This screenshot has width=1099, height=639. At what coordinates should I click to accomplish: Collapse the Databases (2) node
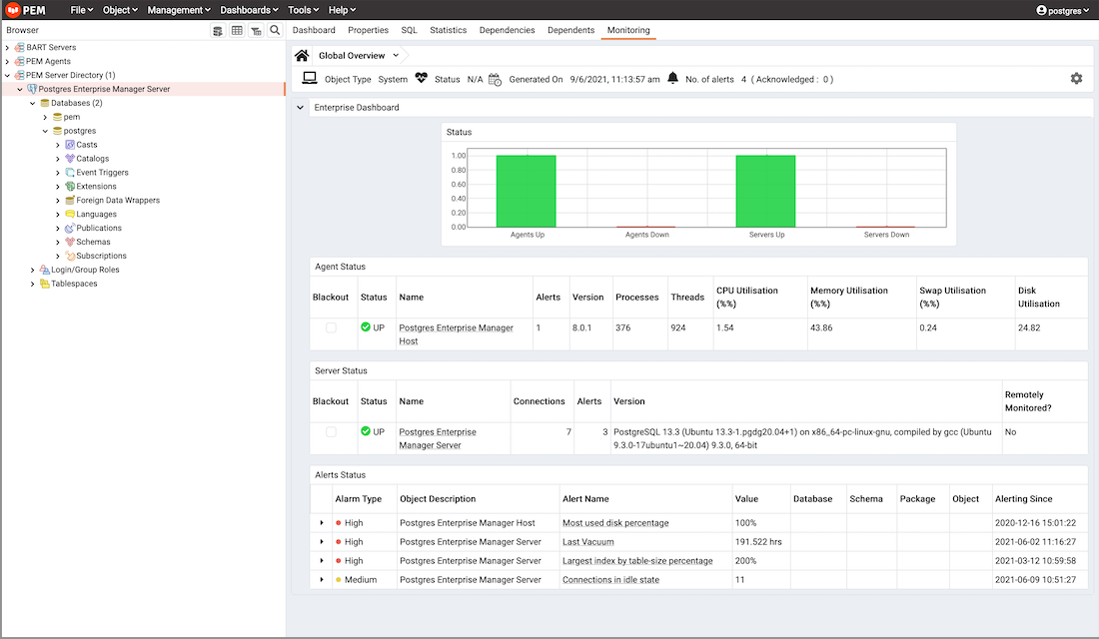[x=32, y=103]
